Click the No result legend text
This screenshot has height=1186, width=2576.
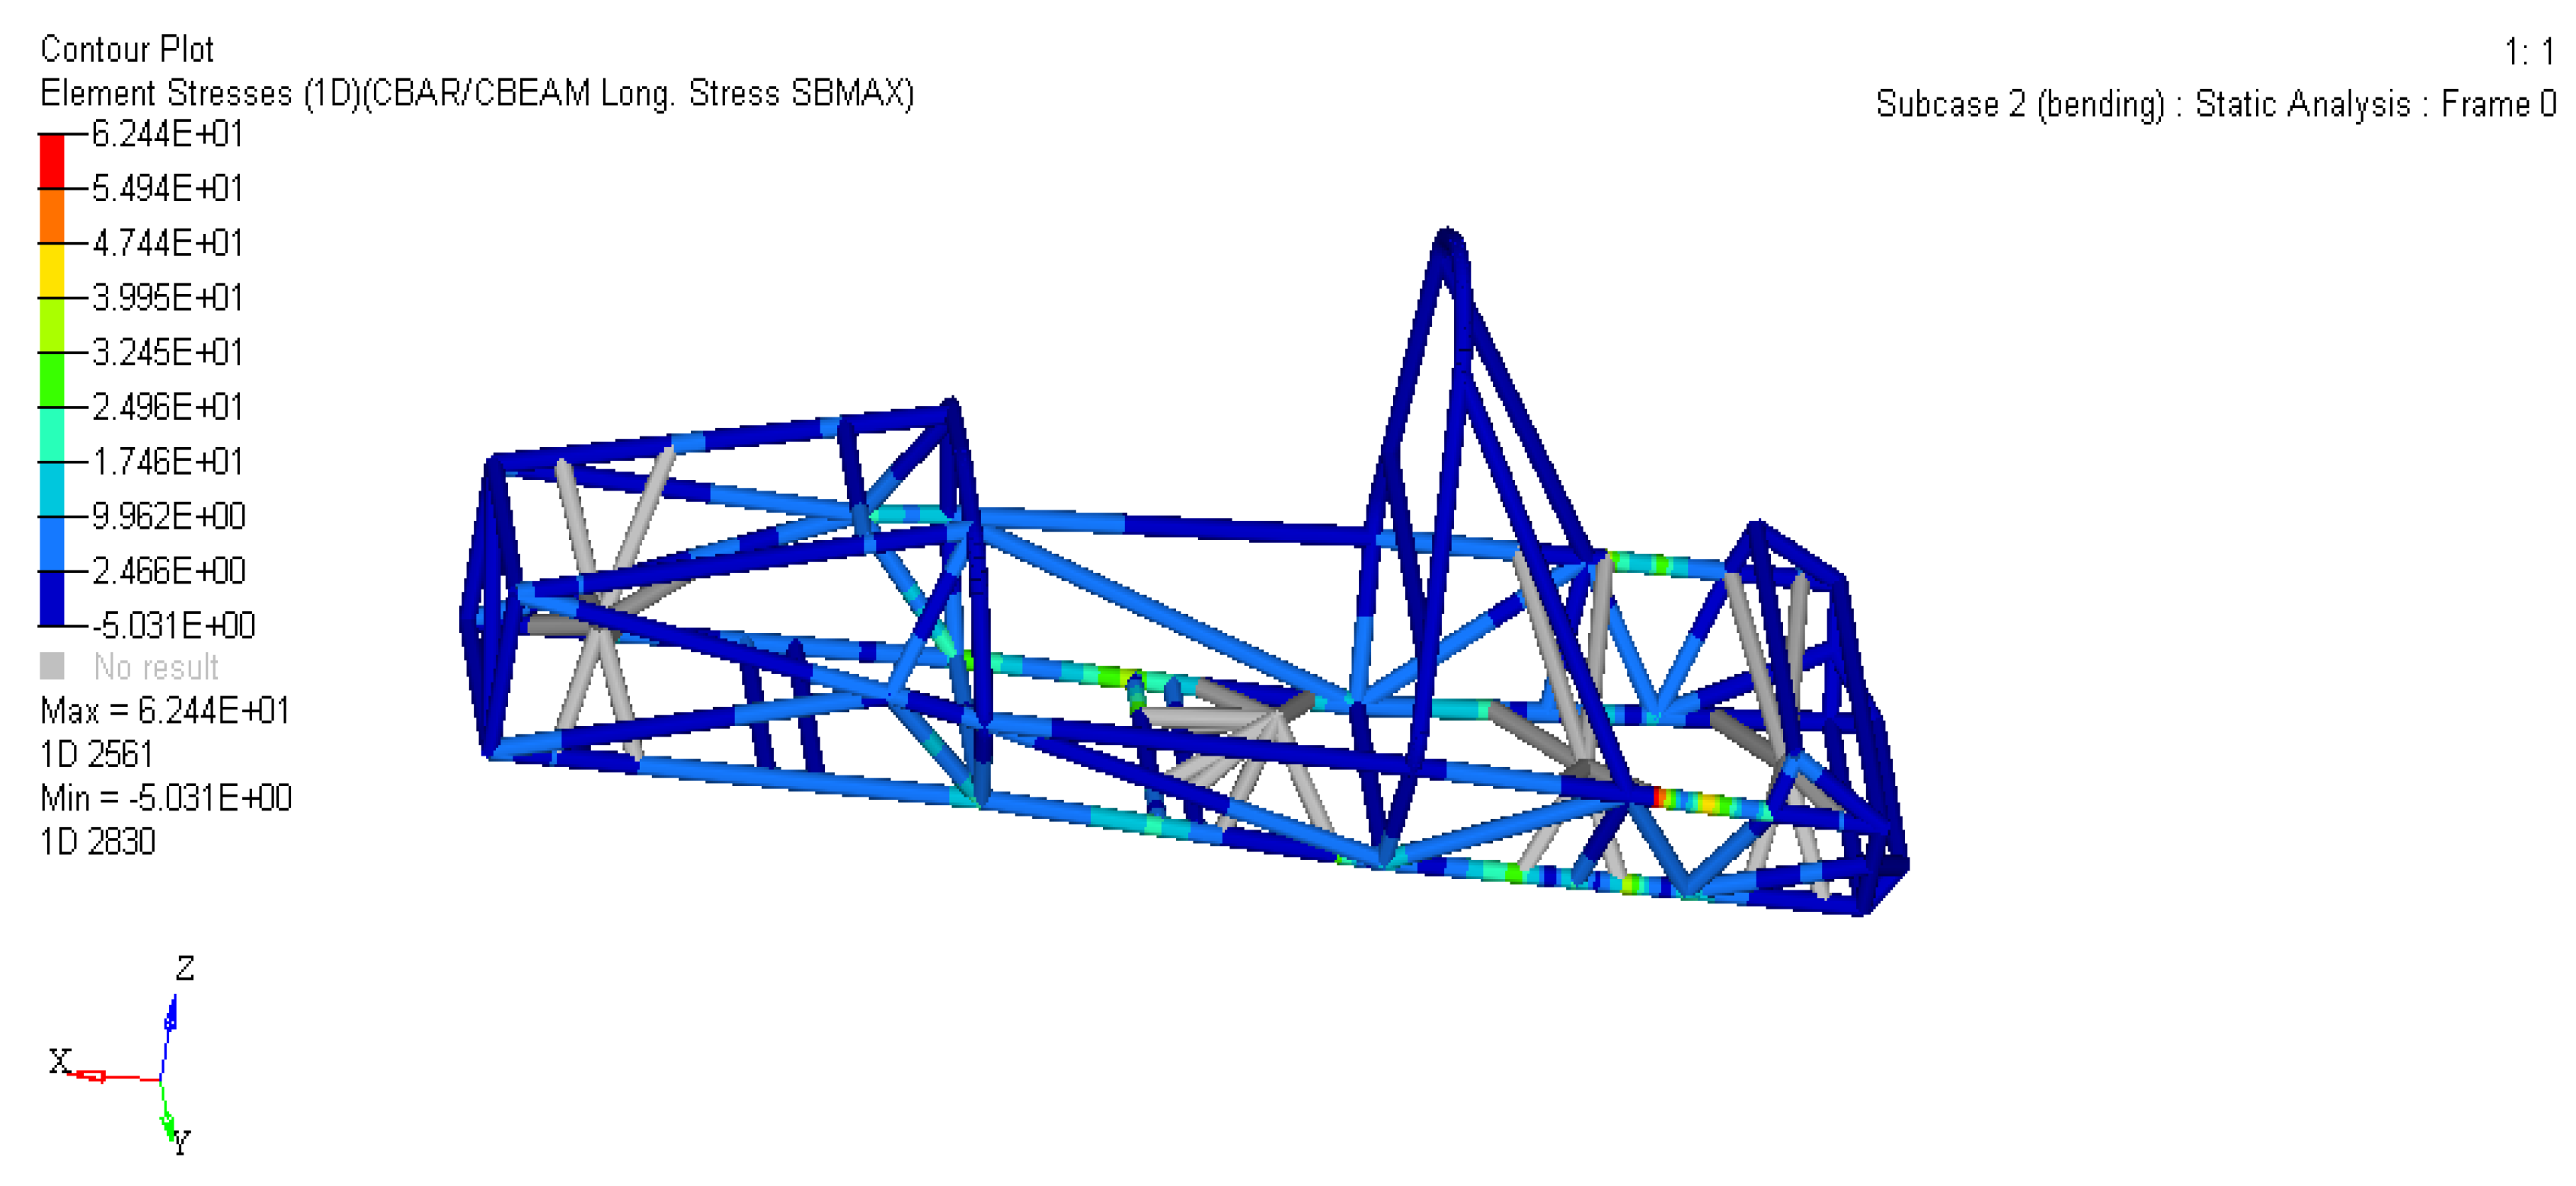(x=156, y=667)
